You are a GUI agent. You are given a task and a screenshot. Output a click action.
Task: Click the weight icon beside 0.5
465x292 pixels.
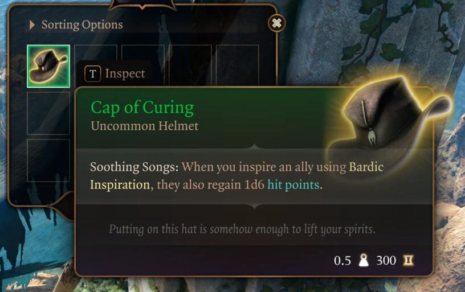tap(364, 260)
